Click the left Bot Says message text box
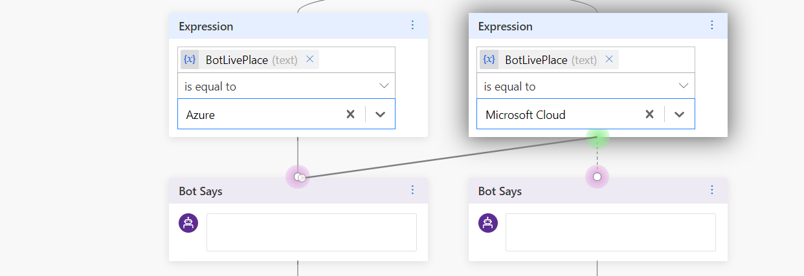 coord(311,232)
